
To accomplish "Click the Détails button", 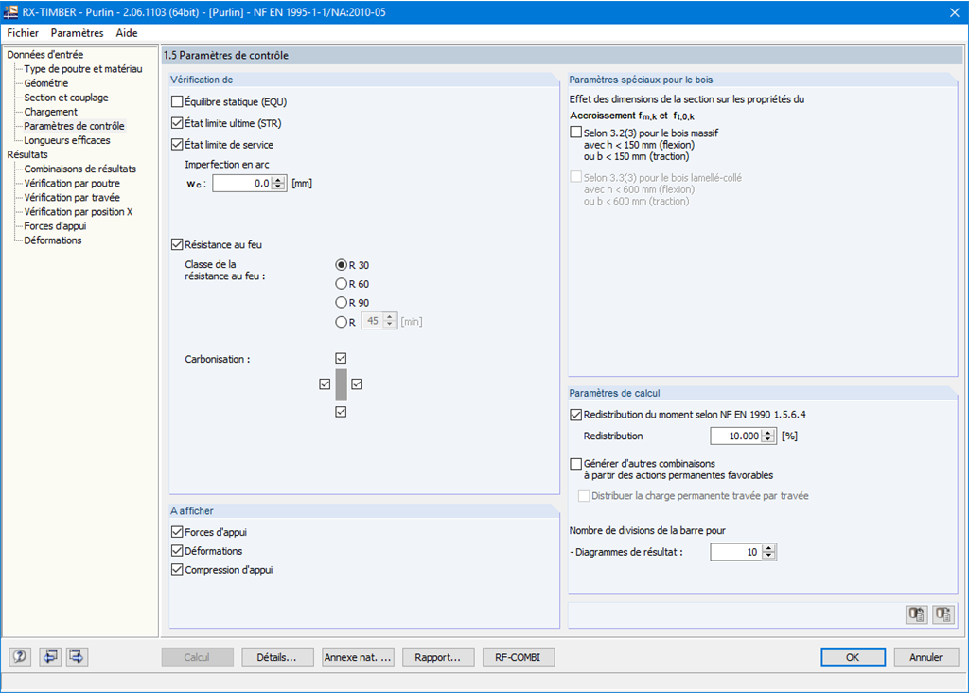I will coord(277,656).
